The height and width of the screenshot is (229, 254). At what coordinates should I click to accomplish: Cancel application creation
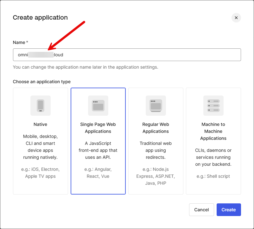point(201,210)
